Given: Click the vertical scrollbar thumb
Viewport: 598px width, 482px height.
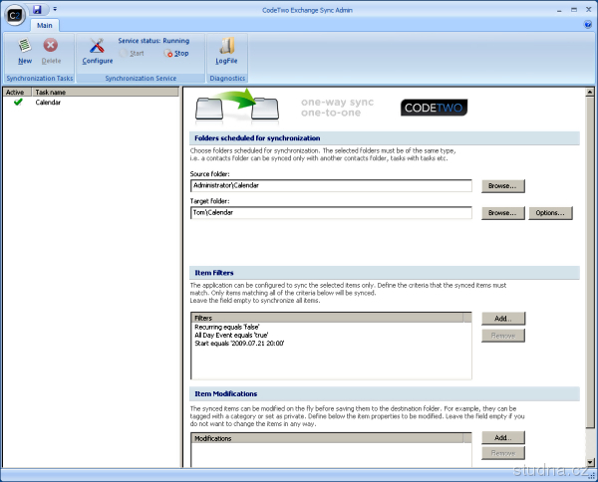Looking at the screenshot, I should pyautogui.click(x=590, y=261).
